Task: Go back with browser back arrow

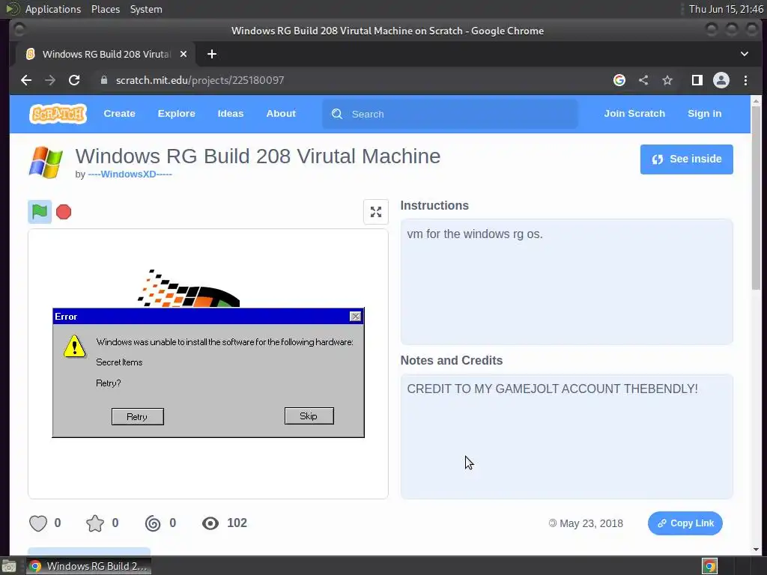Action: coord(26,80)
